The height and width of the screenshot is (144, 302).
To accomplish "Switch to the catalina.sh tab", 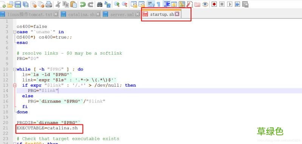I will [x=81, y=14].
